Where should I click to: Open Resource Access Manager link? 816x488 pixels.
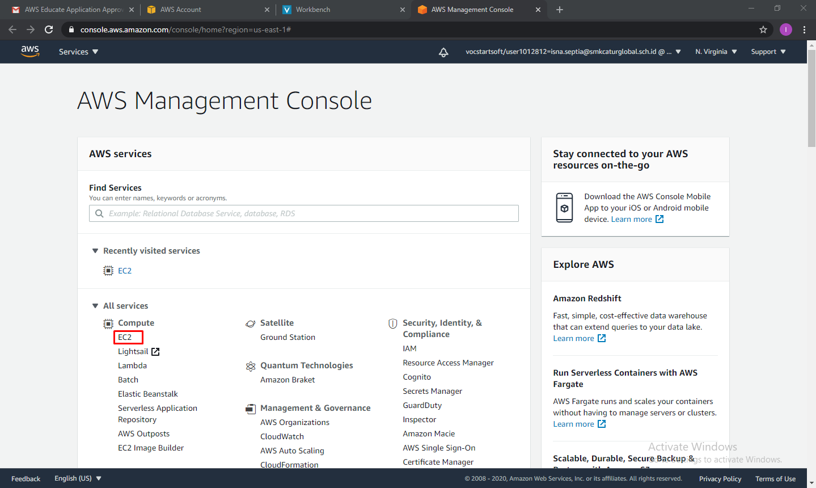(448, 363)
